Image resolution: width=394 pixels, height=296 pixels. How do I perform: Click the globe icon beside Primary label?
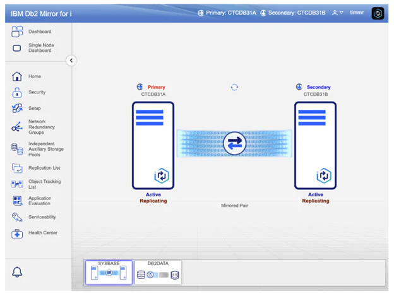pos(140,87)
